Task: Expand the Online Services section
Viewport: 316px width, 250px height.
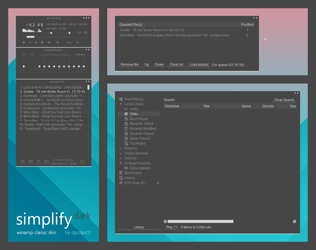Action: click(x=121, y=153)
